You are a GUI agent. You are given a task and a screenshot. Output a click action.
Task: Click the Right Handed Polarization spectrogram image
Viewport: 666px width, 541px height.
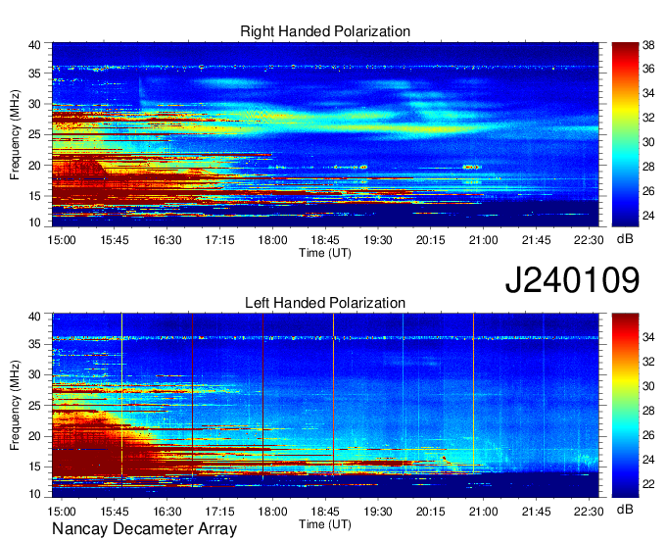click(x=325, y=134)
